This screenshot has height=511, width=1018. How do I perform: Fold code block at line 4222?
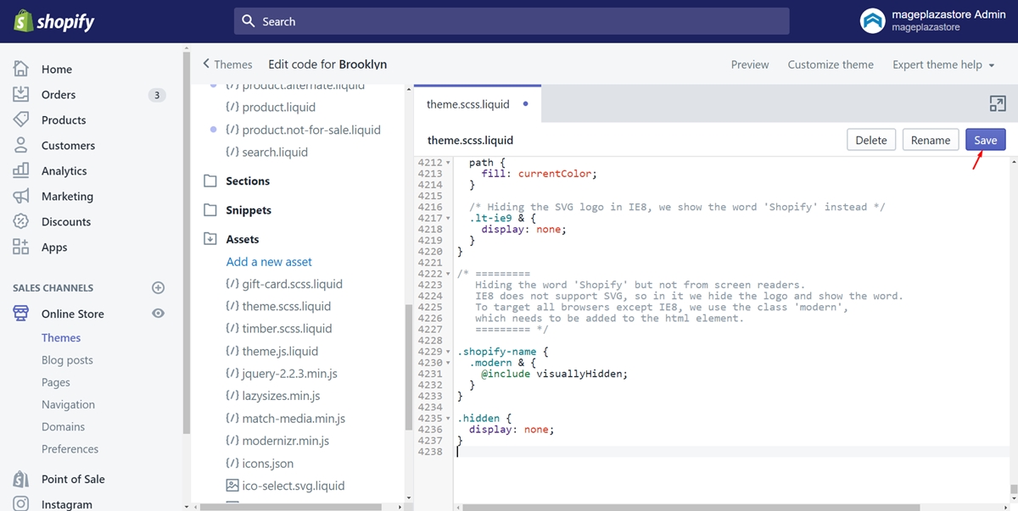tap(448, 274)
